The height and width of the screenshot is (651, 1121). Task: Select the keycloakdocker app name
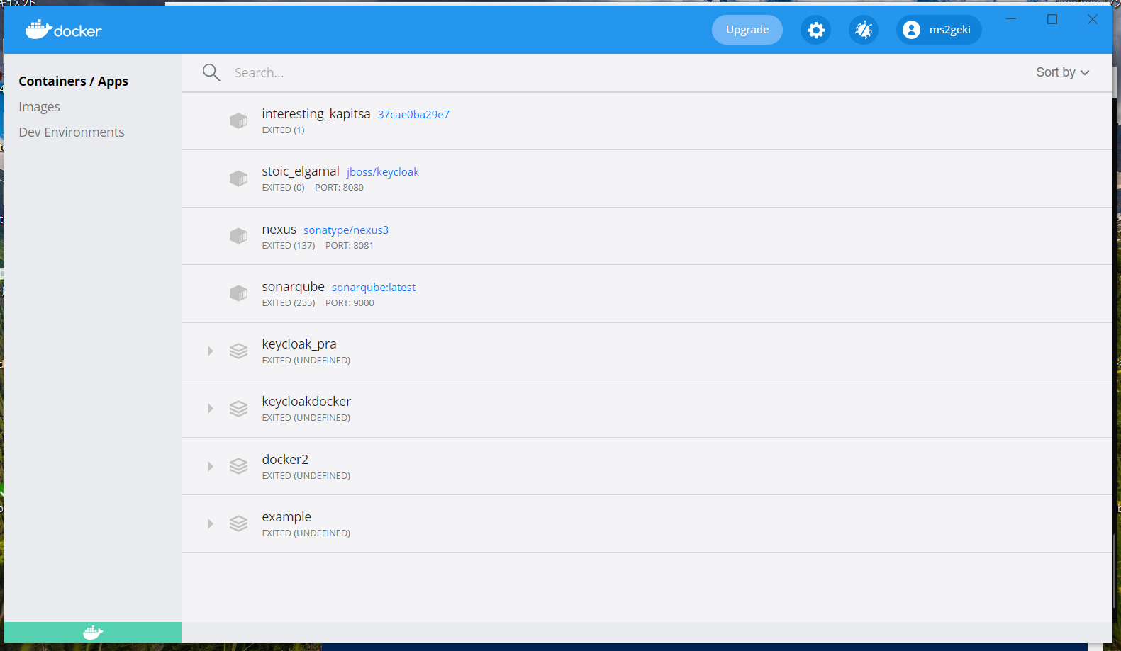point(306,402)
